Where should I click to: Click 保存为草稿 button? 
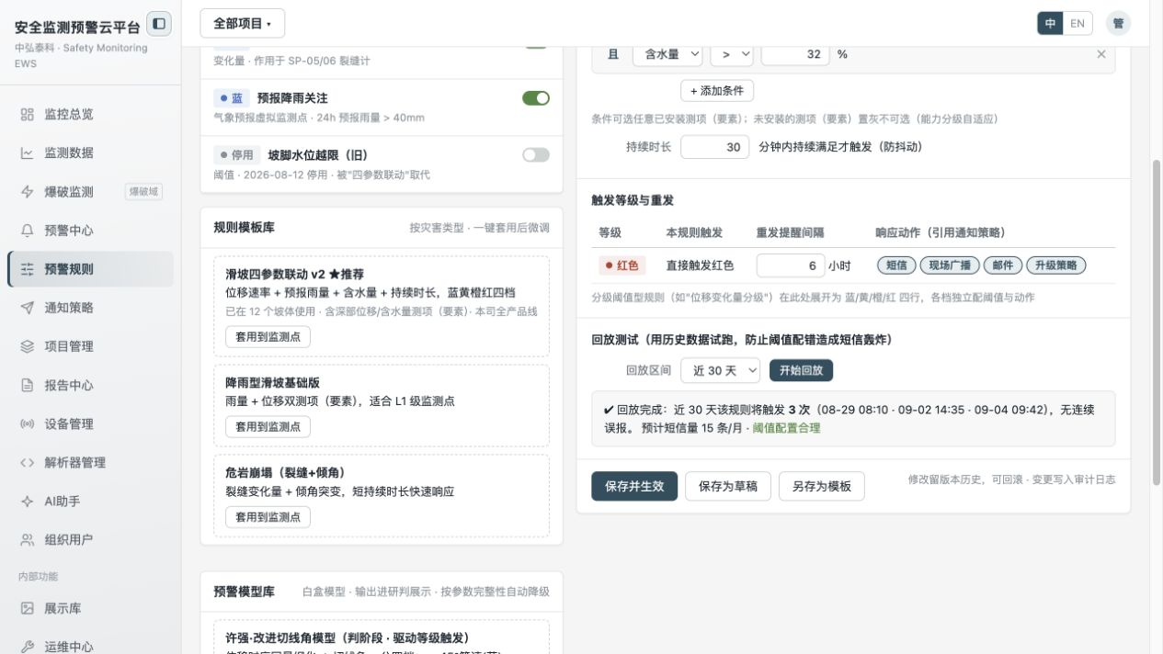coord(728,486)
